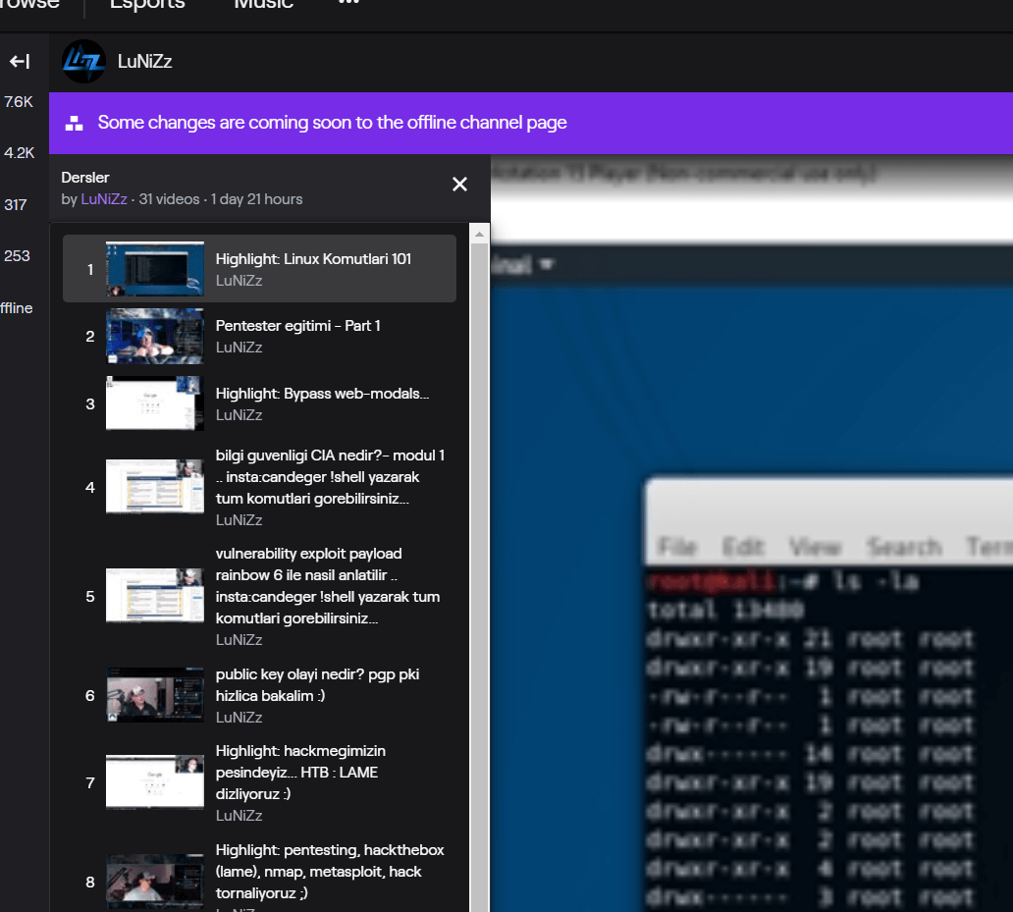Go to the Music tab
Image resolution: width=1013 pixels, height=912 pixels.
[264, 4]
